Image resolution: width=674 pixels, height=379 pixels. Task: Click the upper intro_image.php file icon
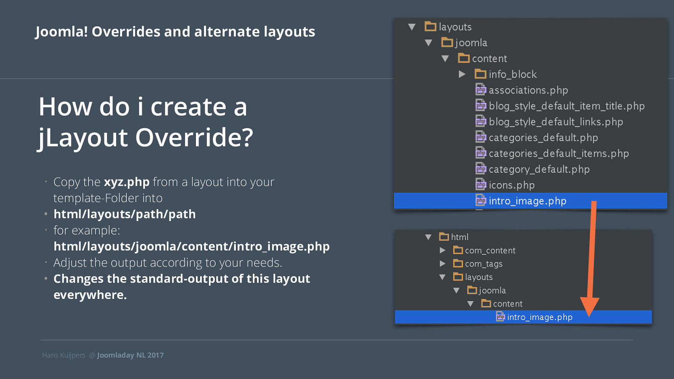481,200
